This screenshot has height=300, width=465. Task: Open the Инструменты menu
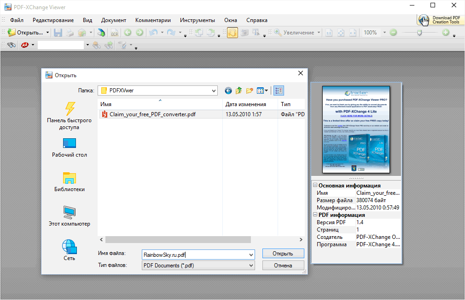point(198,20)
